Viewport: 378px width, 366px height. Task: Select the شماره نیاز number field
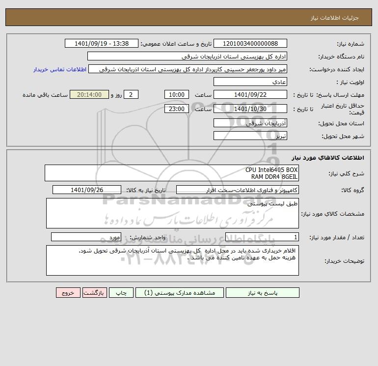[250, 43]
